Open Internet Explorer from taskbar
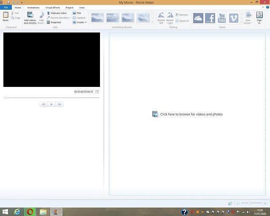The width and height of the screenshot is (270, 216). [17, 211]
